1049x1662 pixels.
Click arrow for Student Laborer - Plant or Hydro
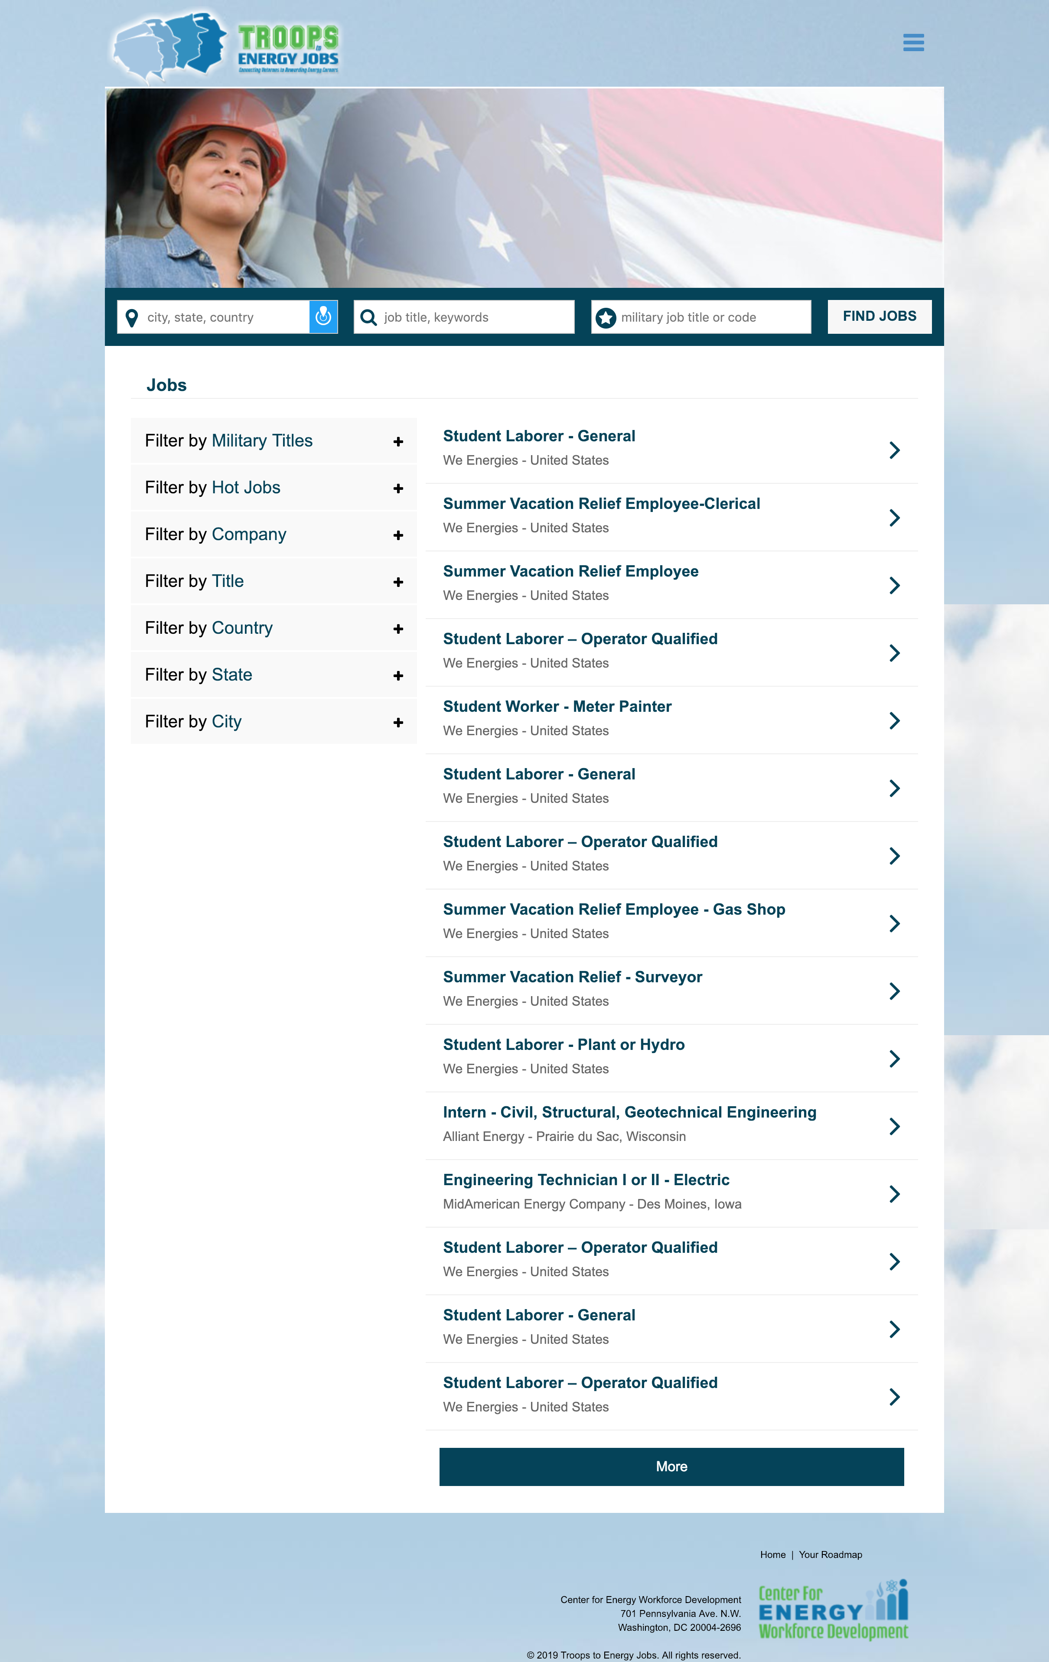pos(894,1059)
